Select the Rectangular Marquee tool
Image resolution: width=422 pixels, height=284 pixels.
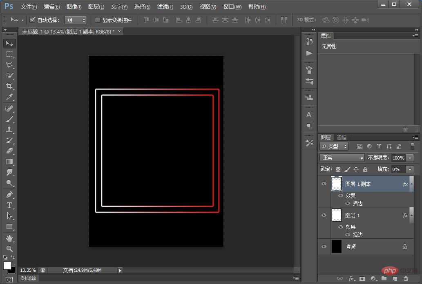[9, 54]
